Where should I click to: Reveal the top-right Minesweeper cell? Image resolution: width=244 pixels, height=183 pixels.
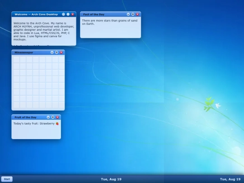(x=61, y=60)
